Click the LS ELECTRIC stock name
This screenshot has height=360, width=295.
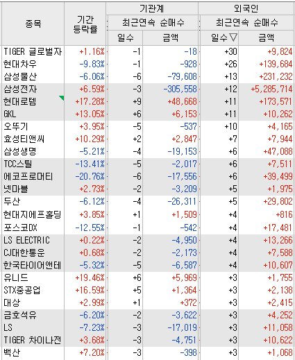pyautogui.click(x=26, y=240)
